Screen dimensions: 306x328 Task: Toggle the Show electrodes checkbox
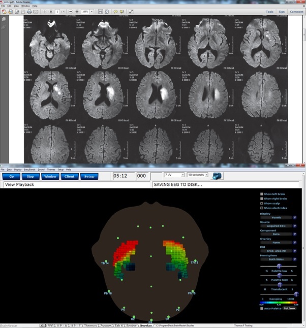(262, 208)
